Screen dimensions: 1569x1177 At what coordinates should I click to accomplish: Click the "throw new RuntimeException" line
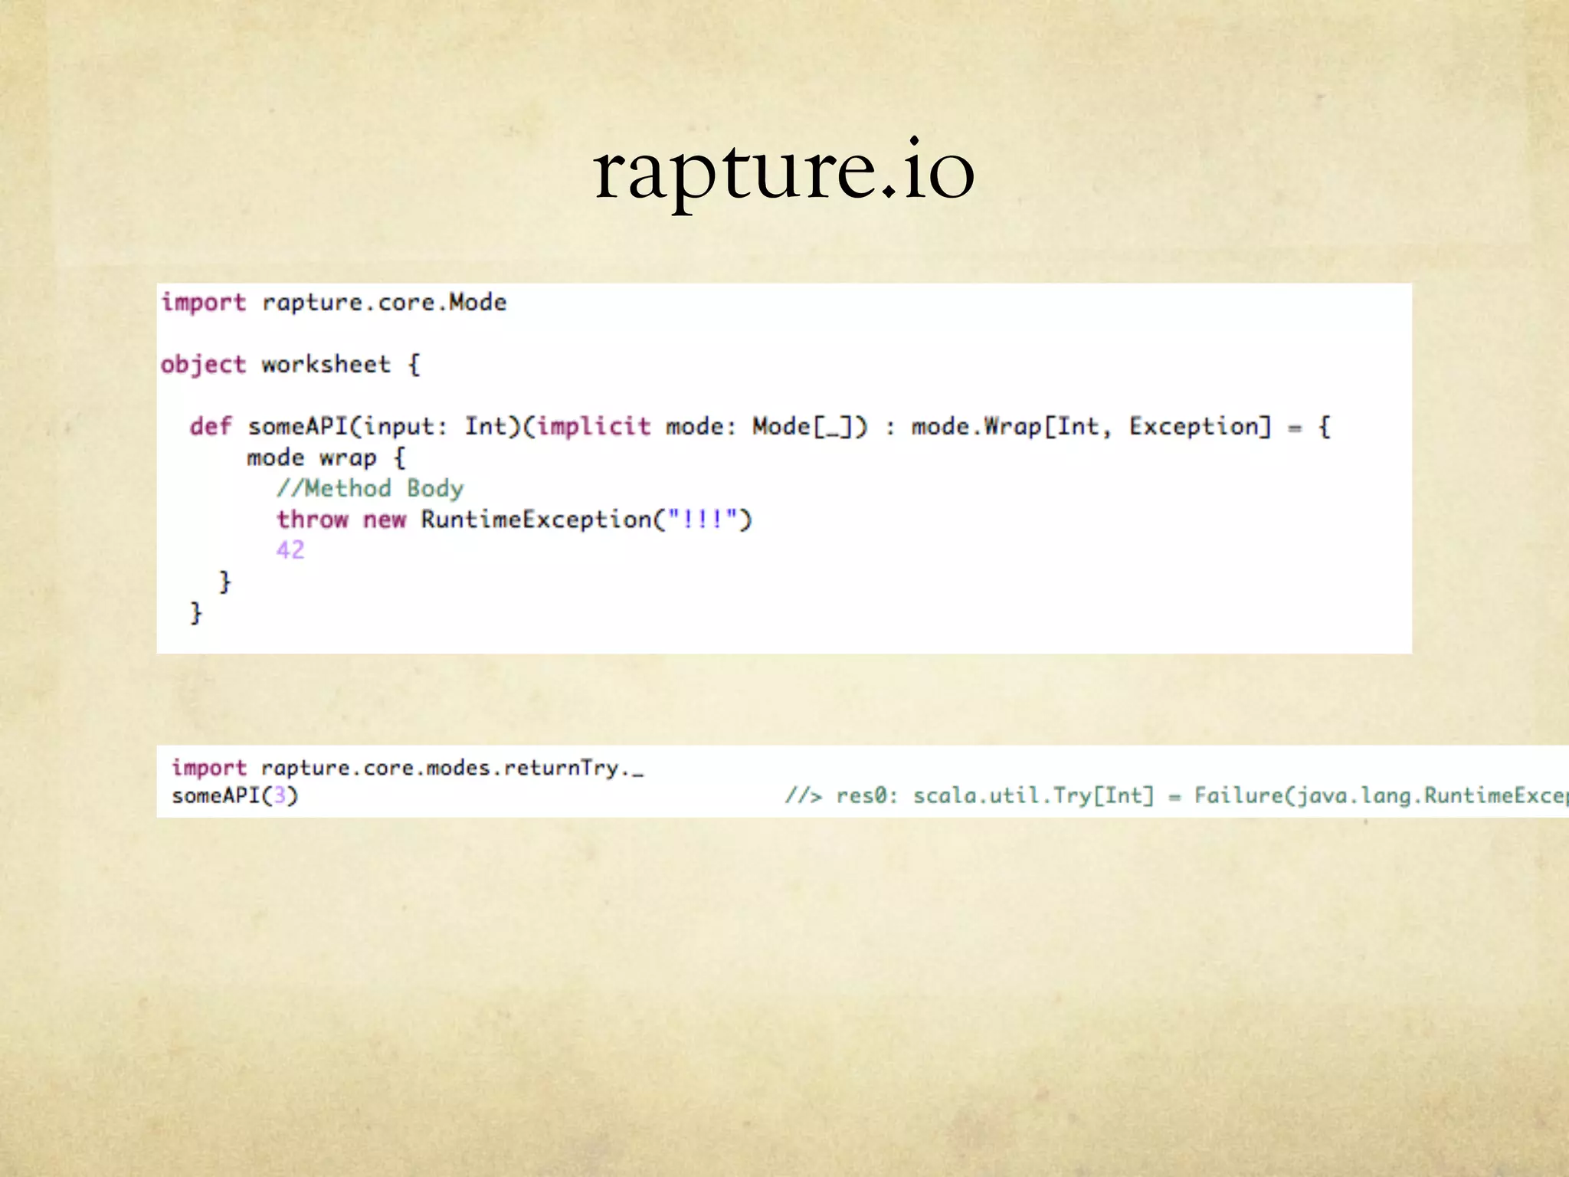(x=514, y=519)
